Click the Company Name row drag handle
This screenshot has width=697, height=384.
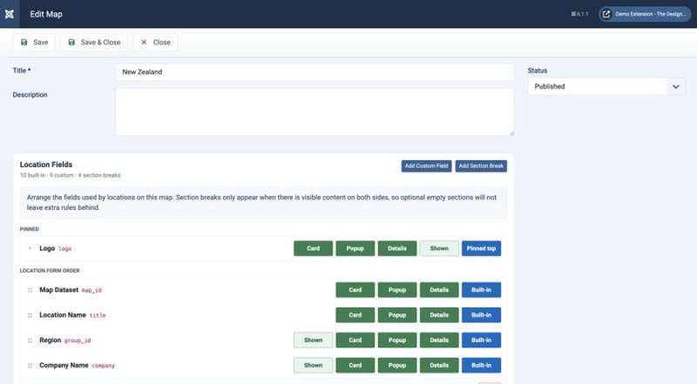[x=30, y=366]
